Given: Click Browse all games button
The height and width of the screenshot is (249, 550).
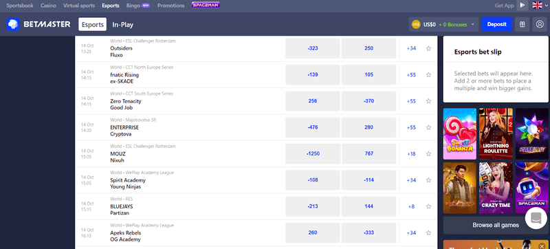Looking at the screenshot, I should coord(495,225).
